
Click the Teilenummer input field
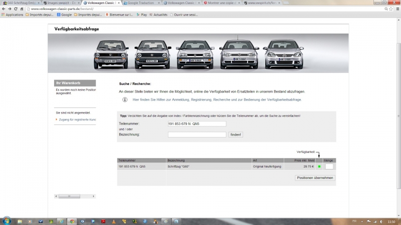(x=197, y=123)
